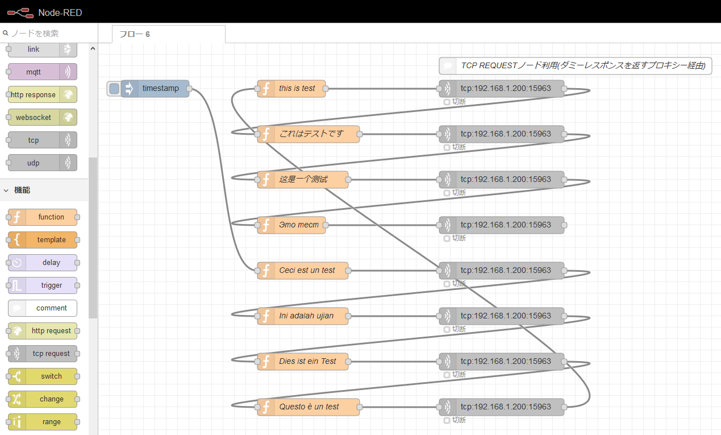
Task: Select tcp node beside 'Questo è un test'
Action: point(502,407)
